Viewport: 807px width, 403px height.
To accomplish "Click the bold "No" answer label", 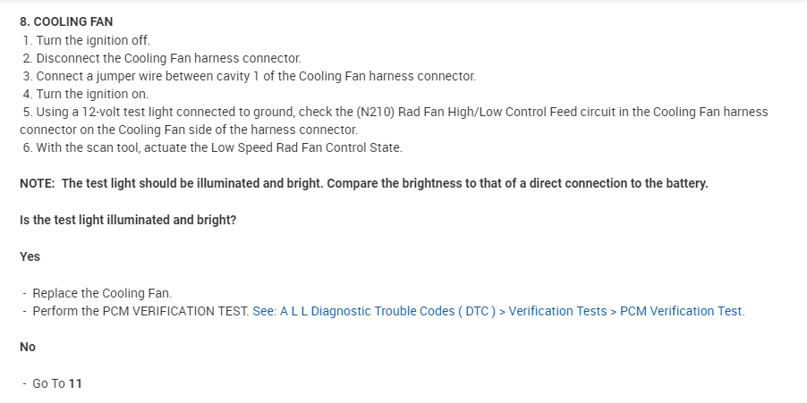I will (x=28, y=347).
